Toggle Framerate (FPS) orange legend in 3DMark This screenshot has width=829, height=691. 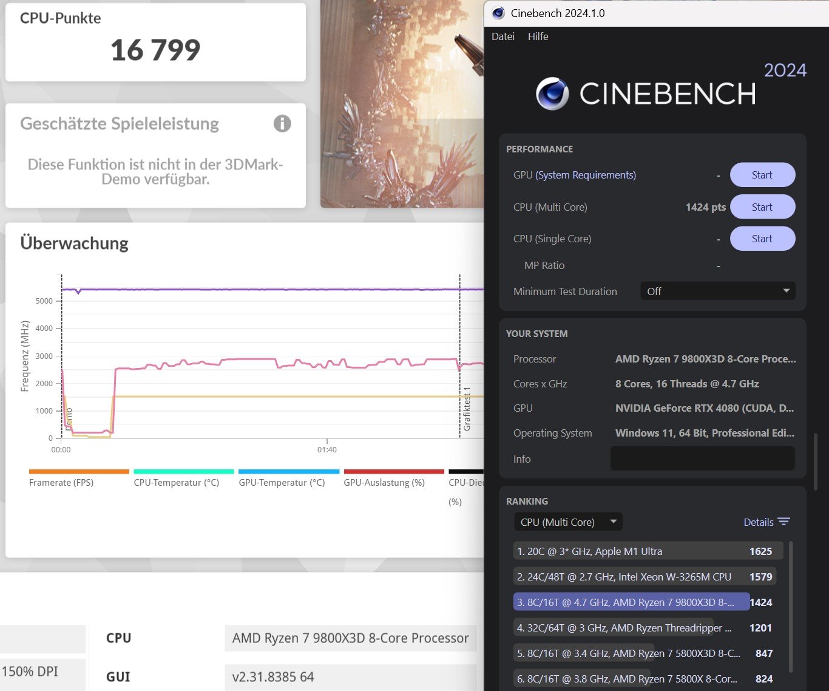click(79, 478)
